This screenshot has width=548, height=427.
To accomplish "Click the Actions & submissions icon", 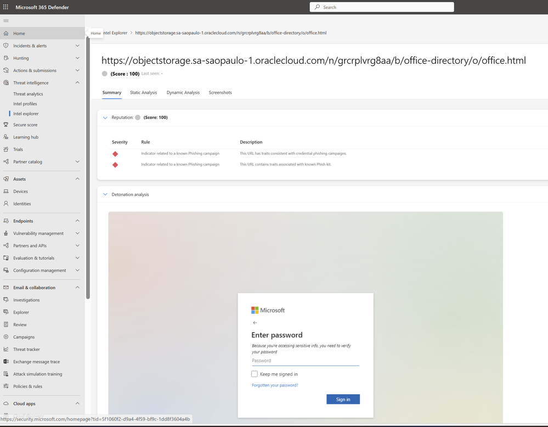I will (x=6, y=70).
